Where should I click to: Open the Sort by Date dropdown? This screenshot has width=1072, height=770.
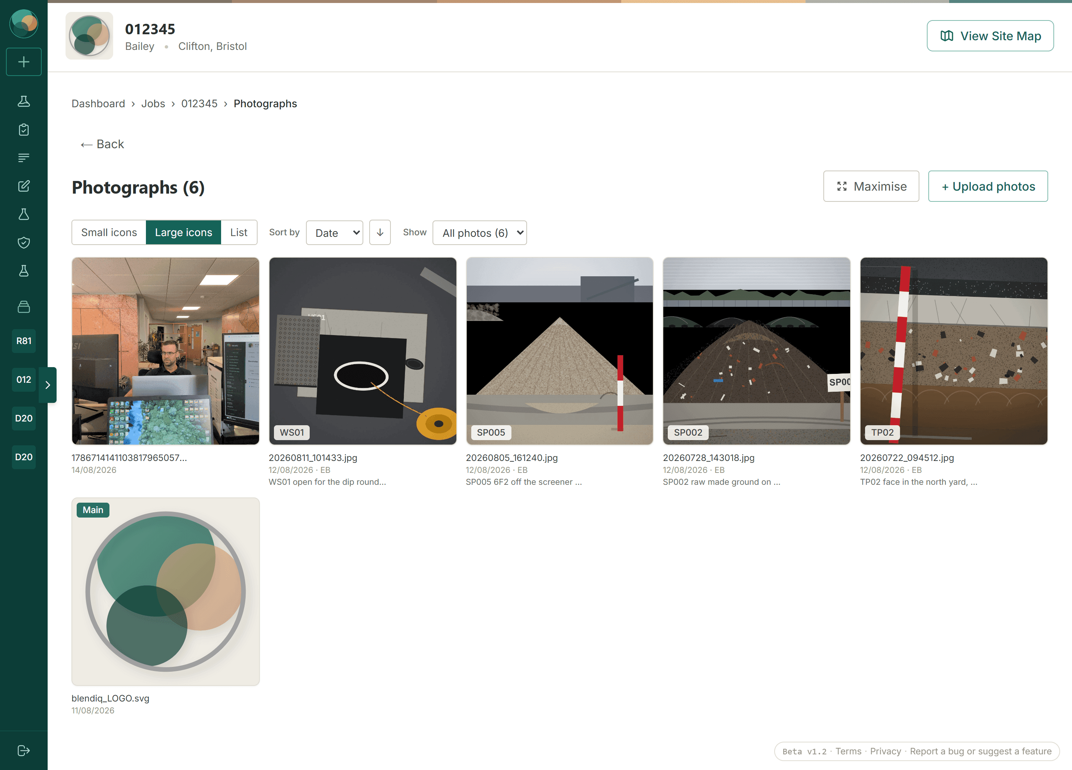click(x=335, y=233)
